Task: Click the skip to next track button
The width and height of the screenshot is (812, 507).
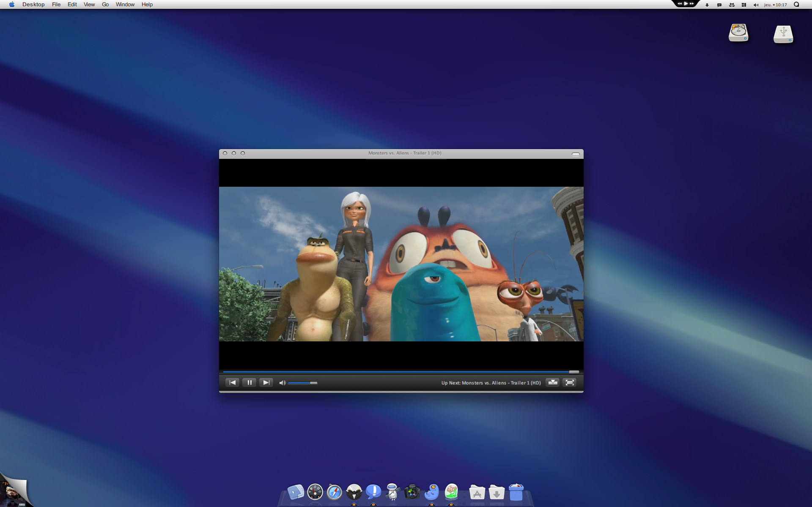Action: [266, 382]
